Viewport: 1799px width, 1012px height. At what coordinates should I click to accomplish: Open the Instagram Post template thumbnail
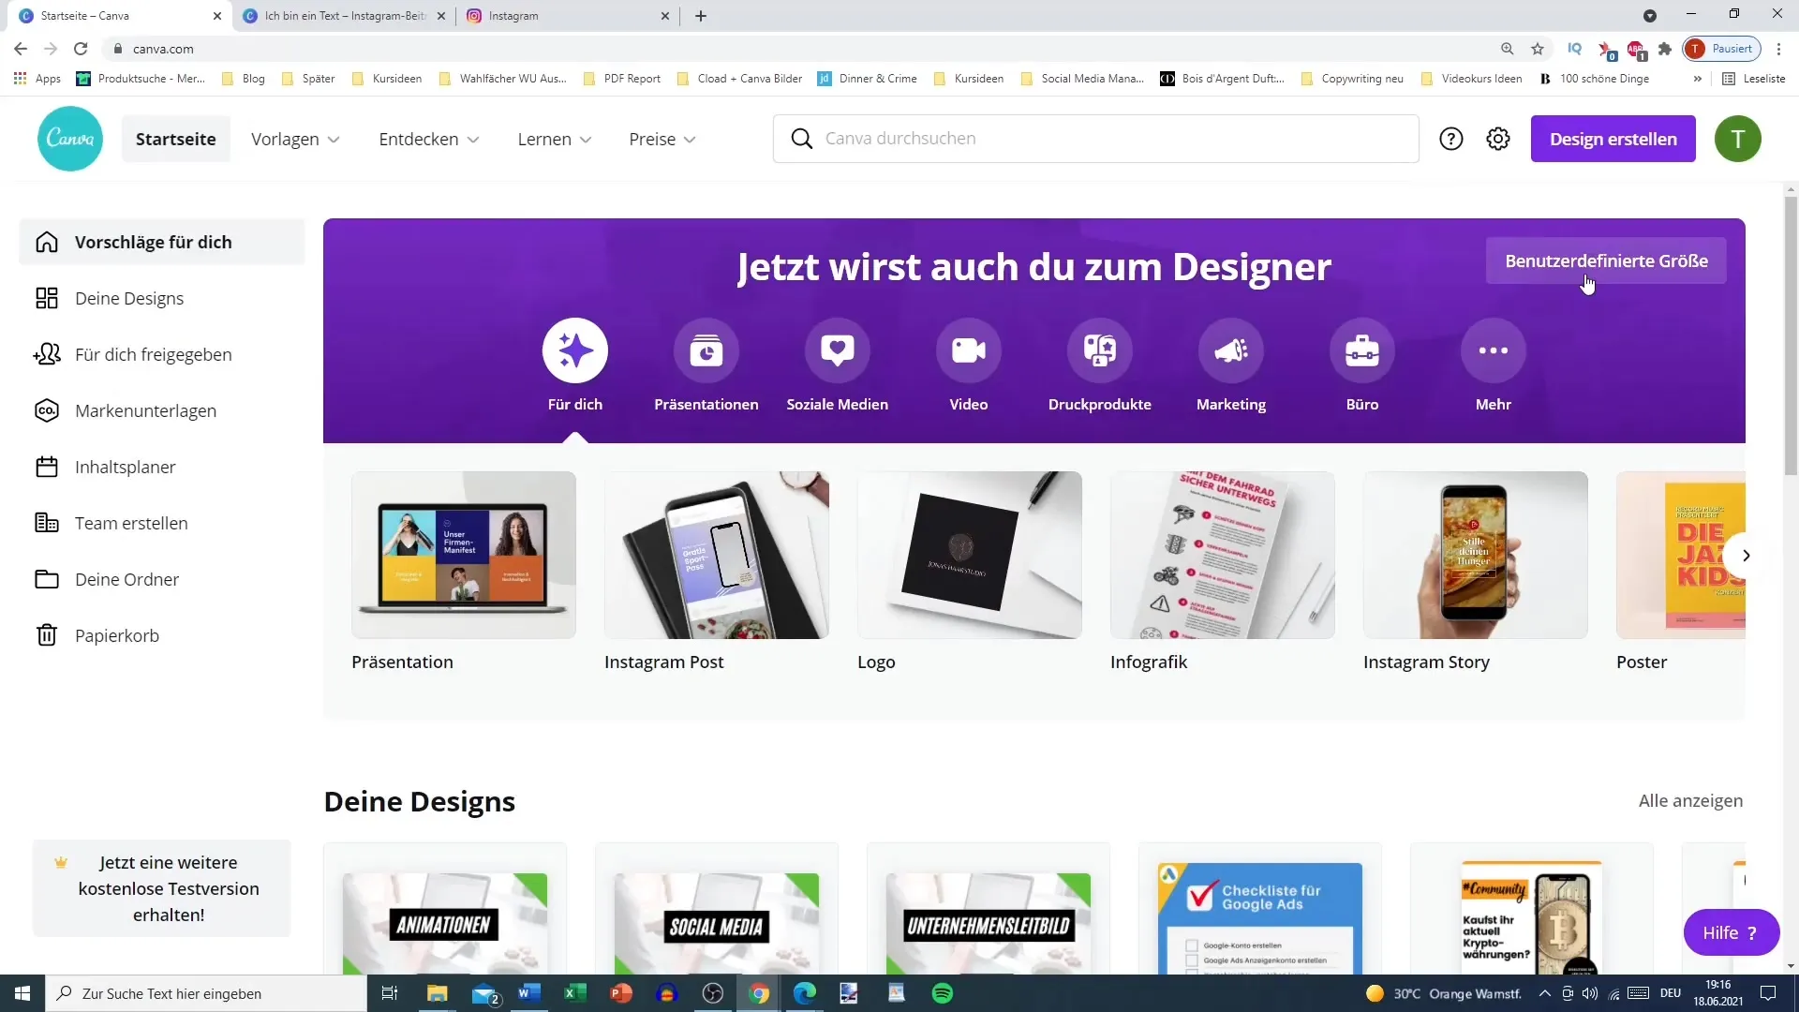[x=717, y=555]
